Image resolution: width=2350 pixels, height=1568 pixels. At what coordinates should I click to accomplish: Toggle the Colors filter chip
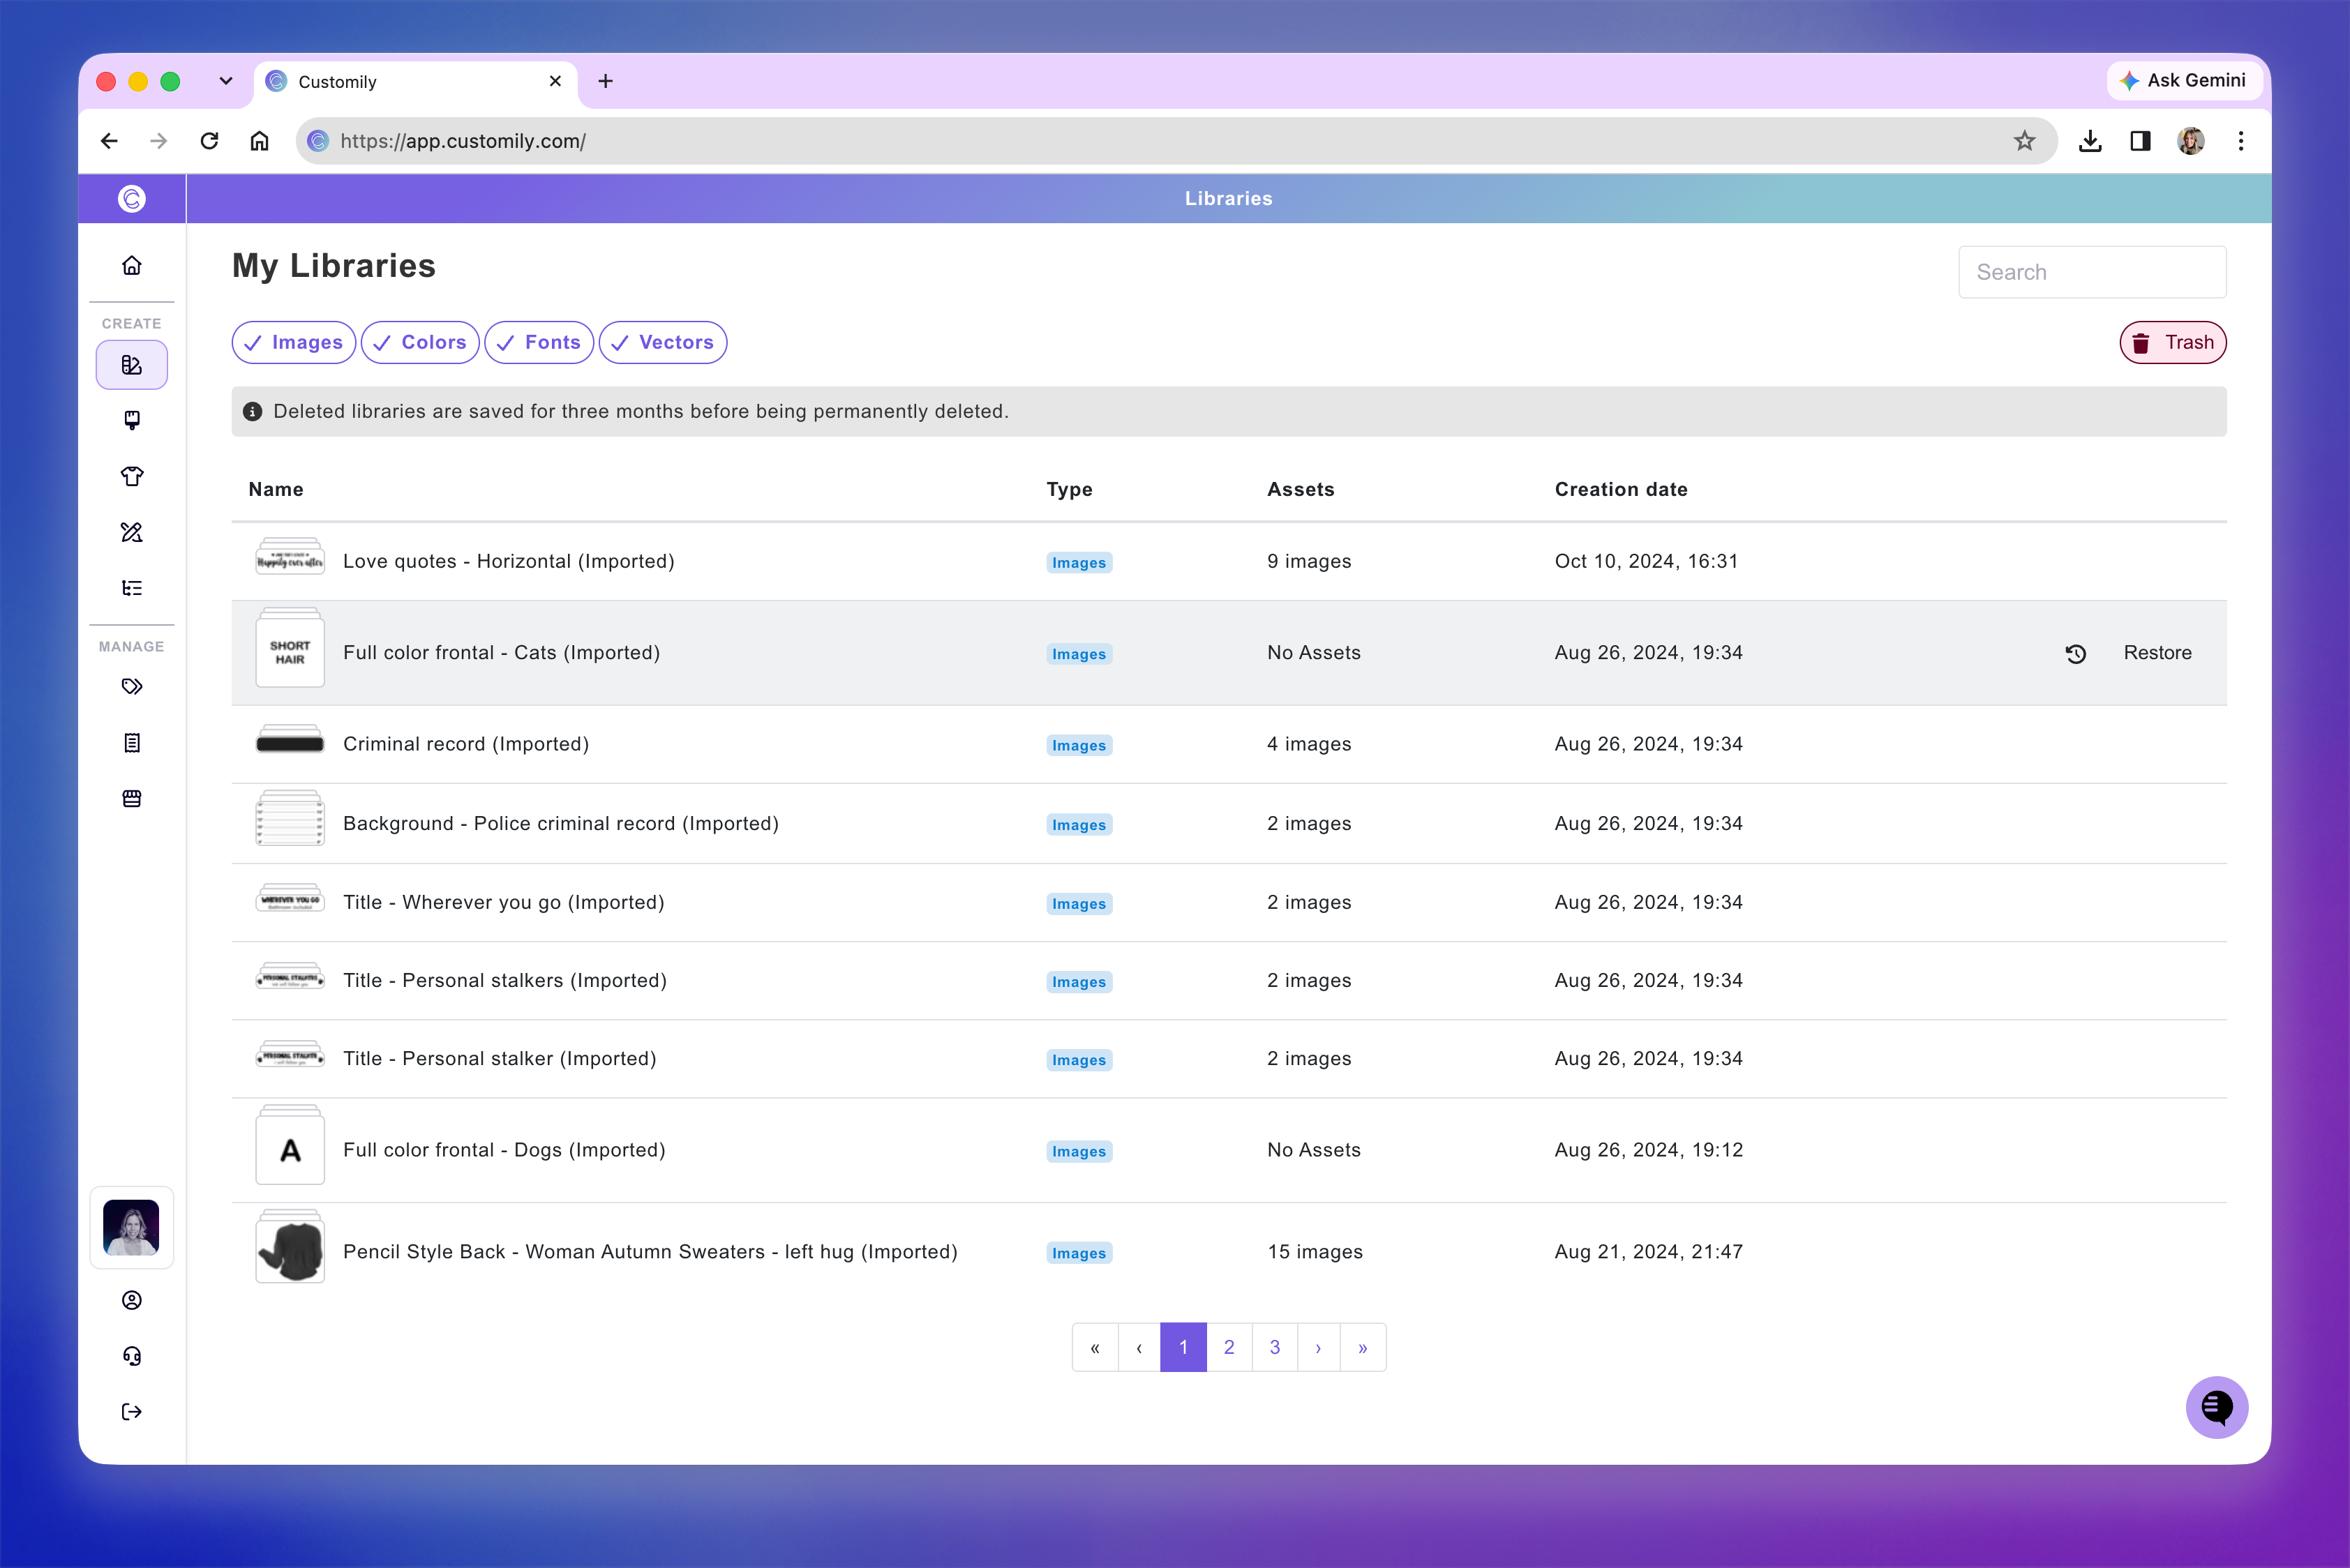(x=420, y=343)
